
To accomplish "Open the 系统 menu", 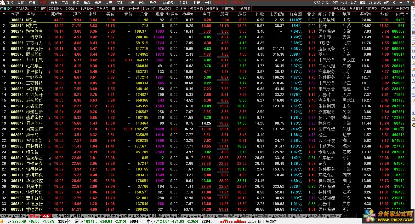I will point(10,3).
